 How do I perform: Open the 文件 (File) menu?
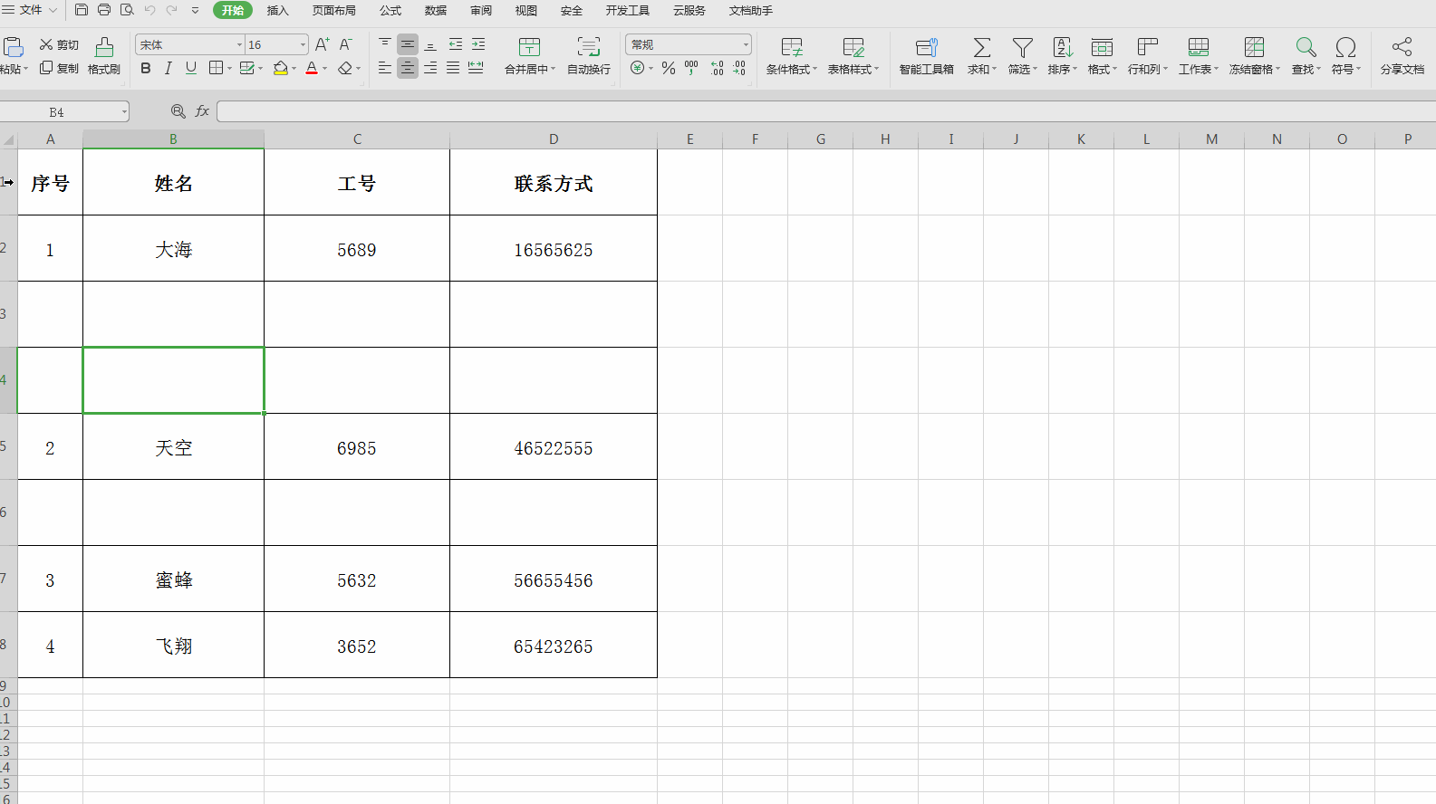pos(30,10)
